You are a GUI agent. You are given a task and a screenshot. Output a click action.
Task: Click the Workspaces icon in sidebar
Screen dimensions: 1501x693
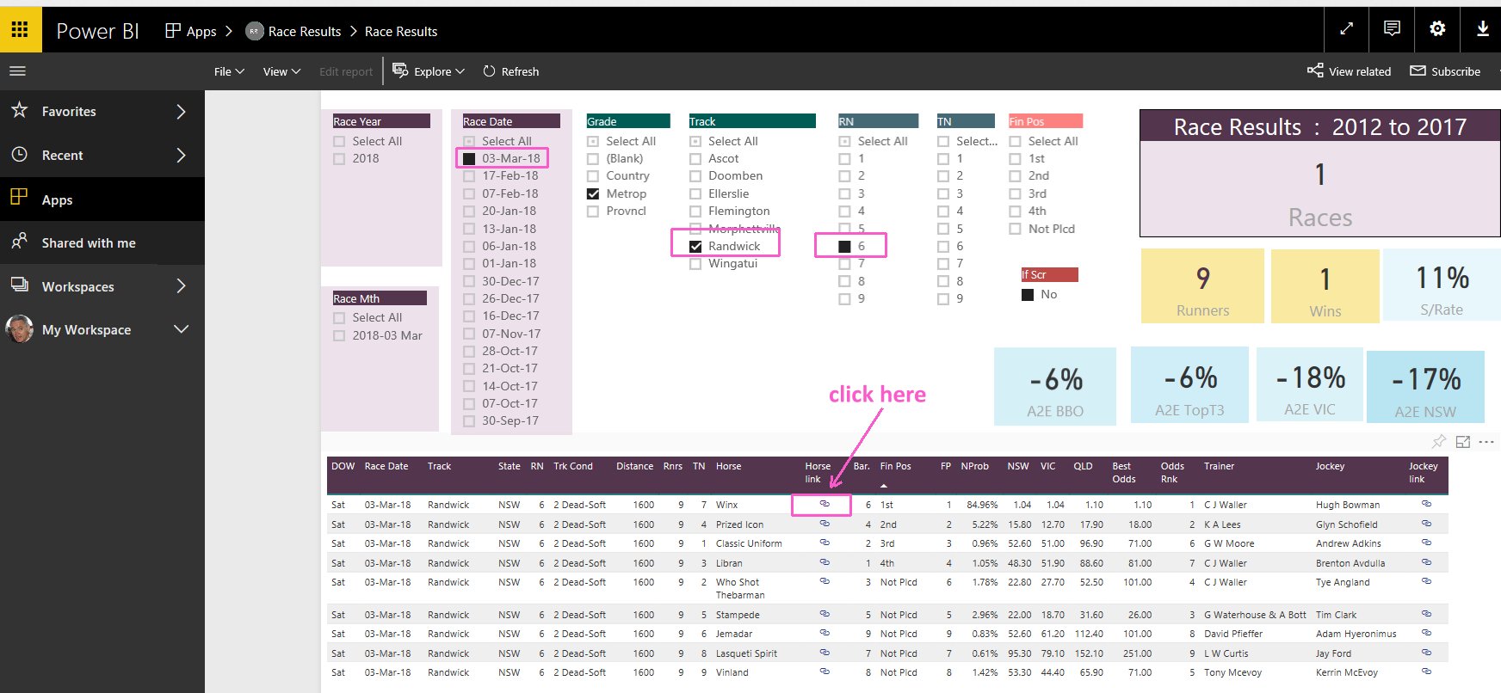point(19,285)
